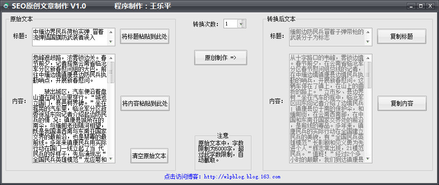
Task: Adjust 转换次数 spinner arrows
Action: click(241, 24)
